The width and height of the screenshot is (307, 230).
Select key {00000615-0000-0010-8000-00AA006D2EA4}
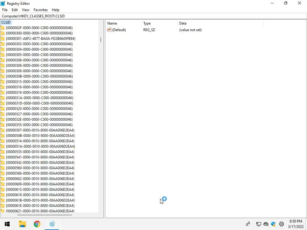40,190
